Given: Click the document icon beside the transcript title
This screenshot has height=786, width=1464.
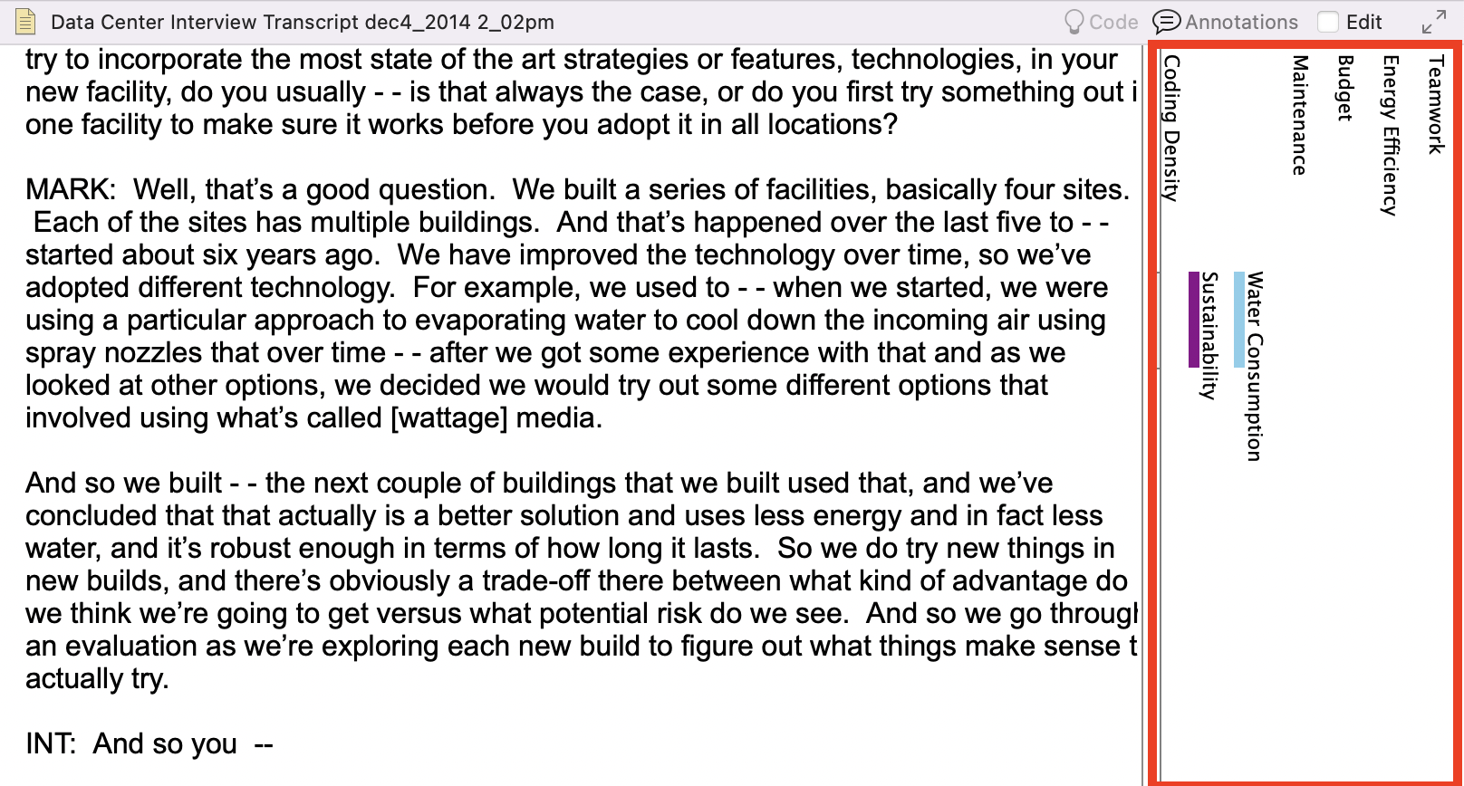Looking at the screenshot, I should pyautogui.click(x=25, y=22).
